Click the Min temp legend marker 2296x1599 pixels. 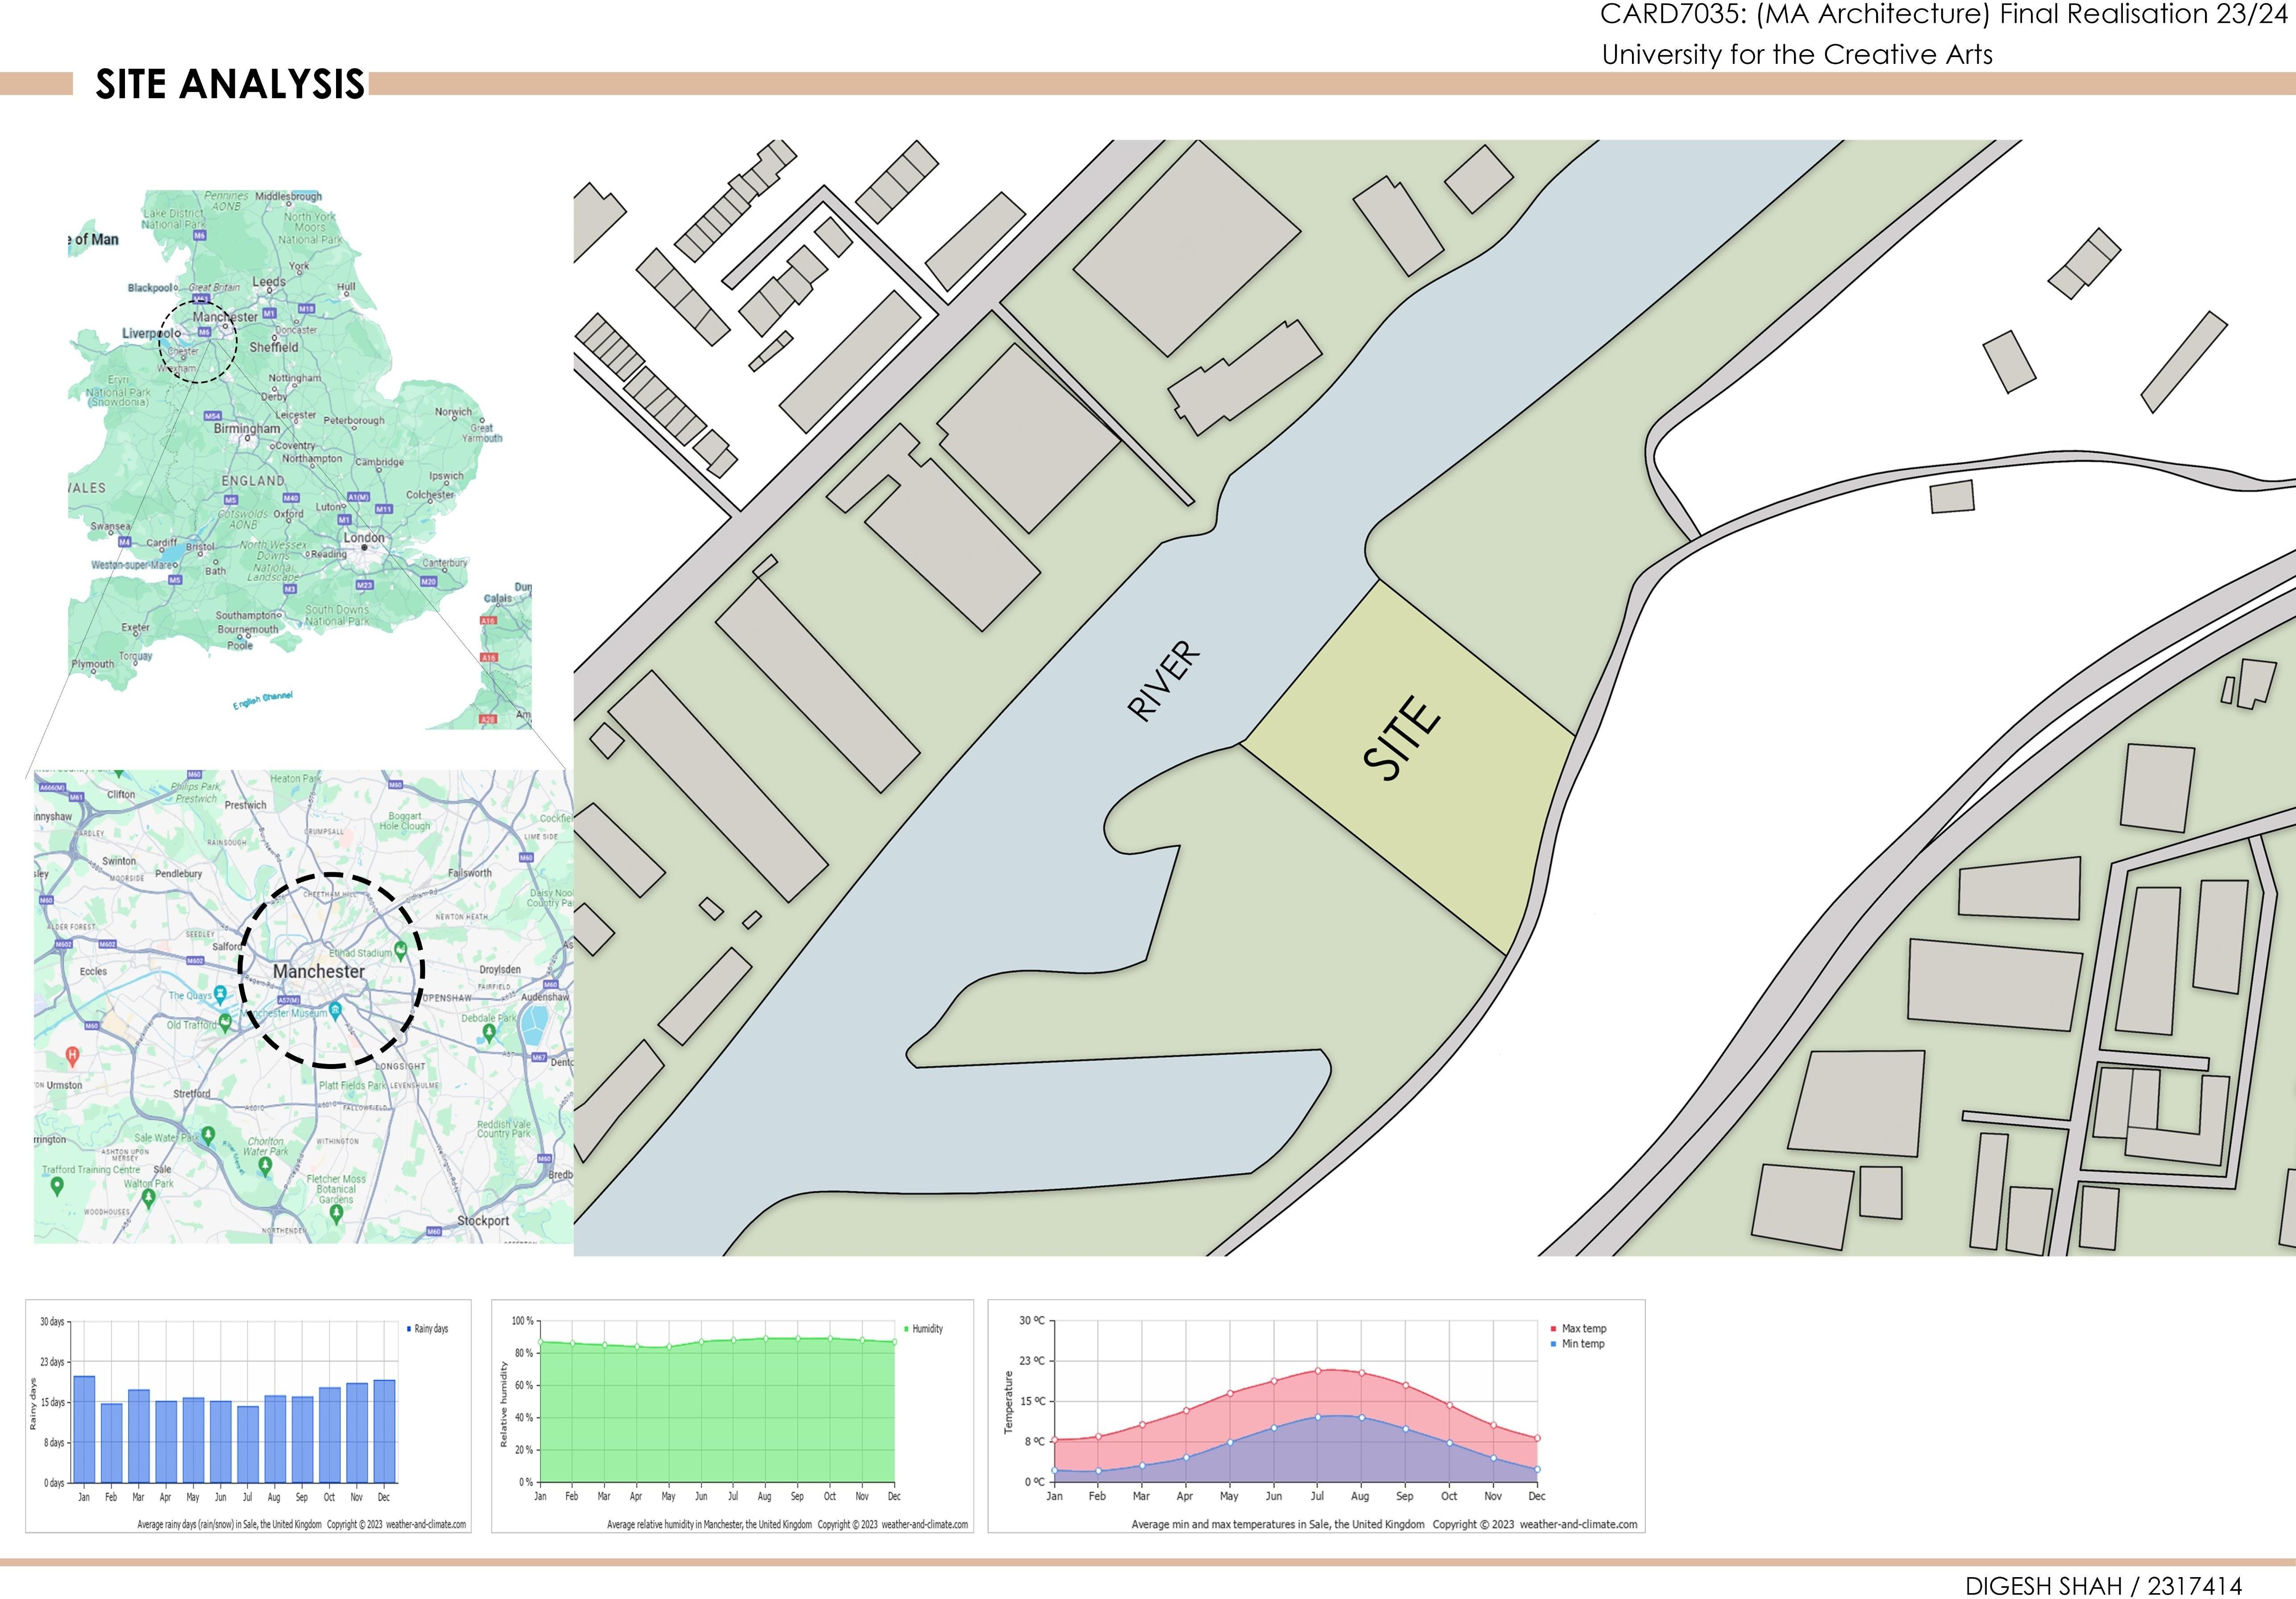pos(1553,1344)
